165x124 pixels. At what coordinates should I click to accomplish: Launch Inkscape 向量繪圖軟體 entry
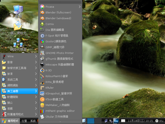coord(60,65)
